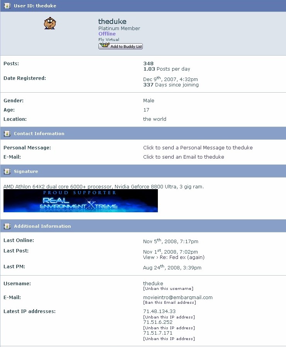
Task: Click the 'User ID: theduke' header title
Action: pyautogui.click(x=35, y=6)
